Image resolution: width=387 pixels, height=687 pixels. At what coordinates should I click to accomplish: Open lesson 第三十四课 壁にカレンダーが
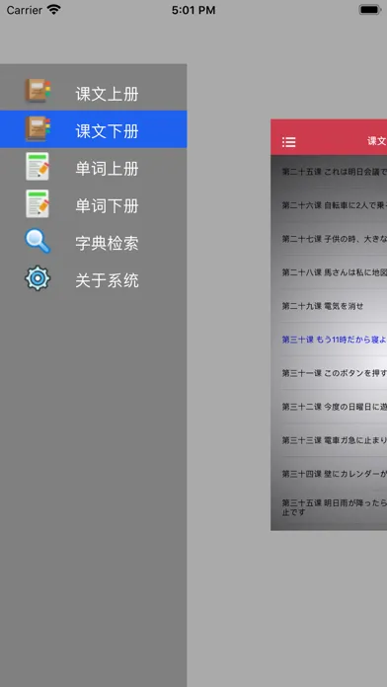[329, 474]
